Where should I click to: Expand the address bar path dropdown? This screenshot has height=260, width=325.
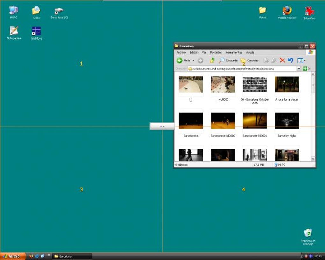pos(299,69)
